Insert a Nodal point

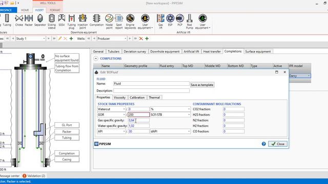click(109, 21)
